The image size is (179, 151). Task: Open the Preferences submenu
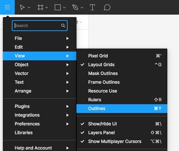pos(40,124)
